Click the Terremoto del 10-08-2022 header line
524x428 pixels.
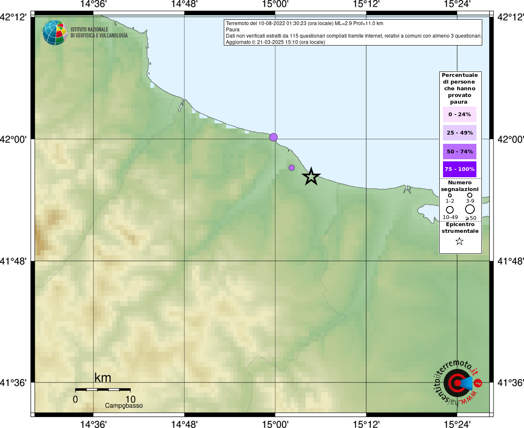304,23
